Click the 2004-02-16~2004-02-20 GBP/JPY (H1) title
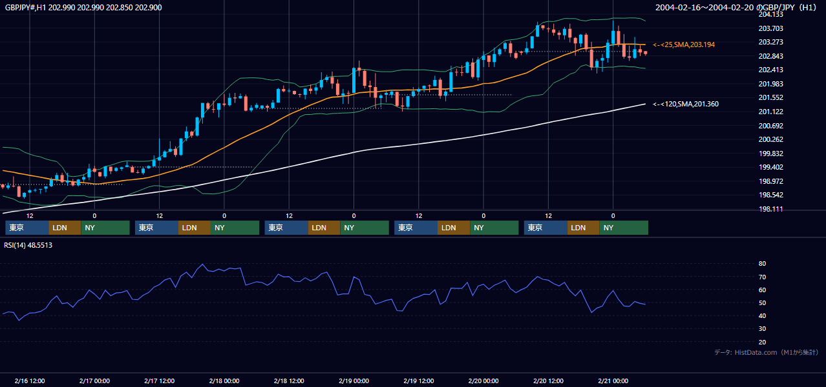This screenshot has height=387, width=826. point(737,7)
